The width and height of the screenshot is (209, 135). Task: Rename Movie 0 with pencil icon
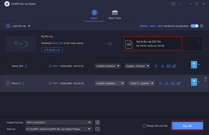23,84
